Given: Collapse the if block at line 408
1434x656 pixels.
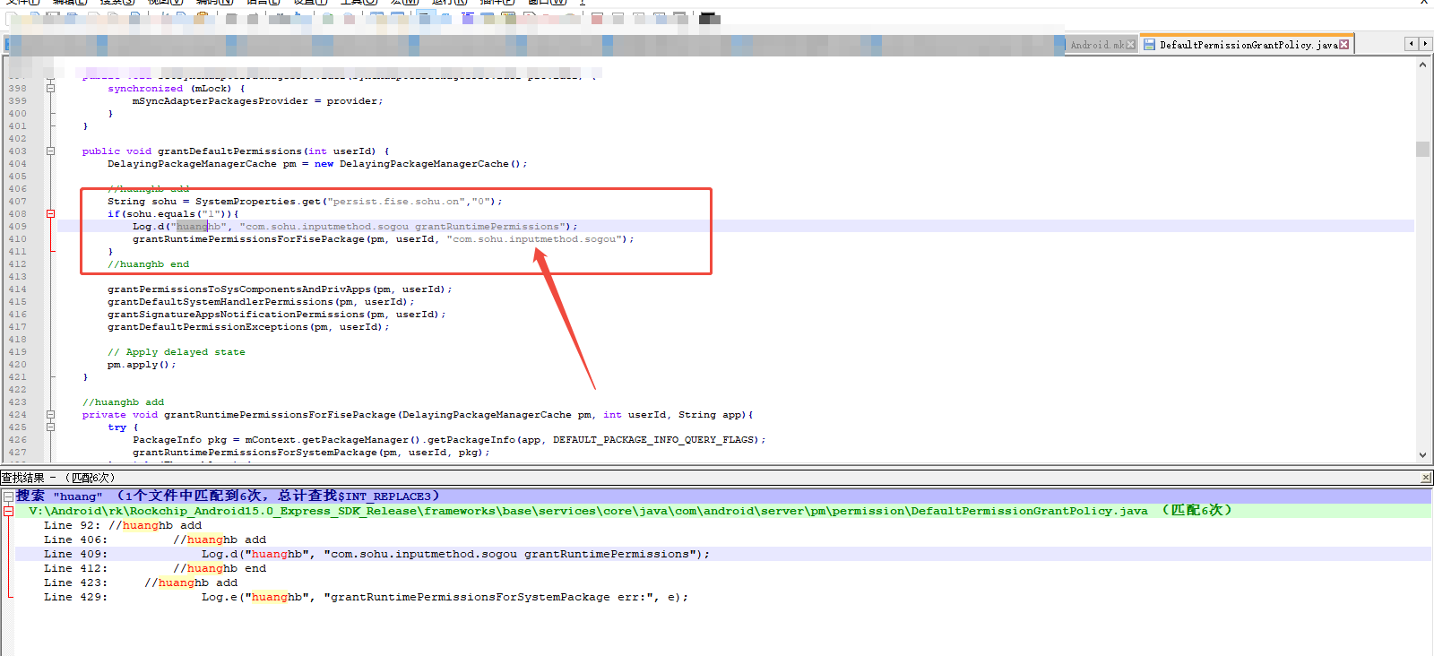Looking at the screenshot, I should pos(51,214).
